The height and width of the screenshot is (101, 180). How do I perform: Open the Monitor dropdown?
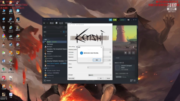point(99,67)
